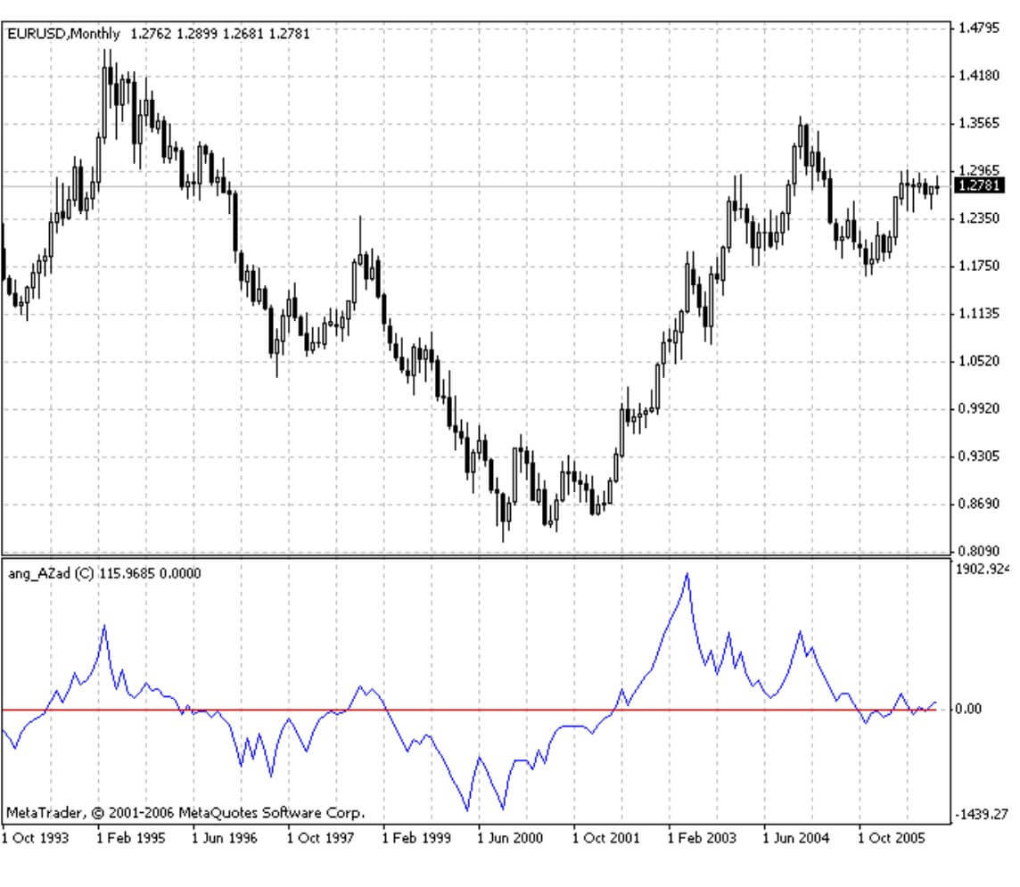Select the 1 Oct 1993 date label
Viewport: 1020px width, 887px height.
(x=37, y=838)
